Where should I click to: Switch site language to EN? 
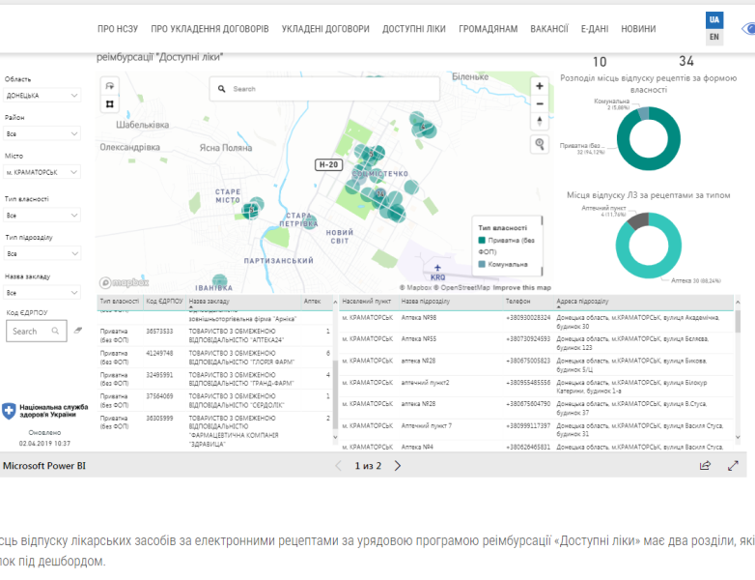714,38
